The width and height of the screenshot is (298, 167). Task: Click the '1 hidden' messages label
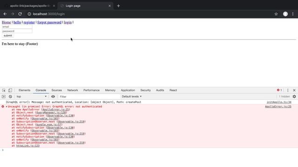(284, 96)
